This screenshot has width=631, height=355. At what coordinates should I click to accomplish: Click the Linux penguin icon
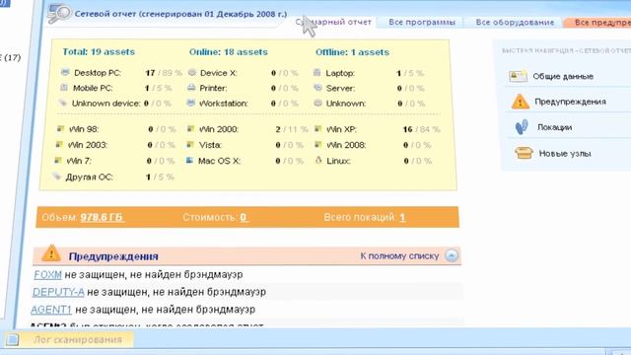point(318,160)
